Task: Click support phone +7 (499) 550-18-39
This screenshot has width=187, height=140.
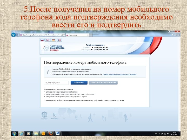Action: coord(99,50)
